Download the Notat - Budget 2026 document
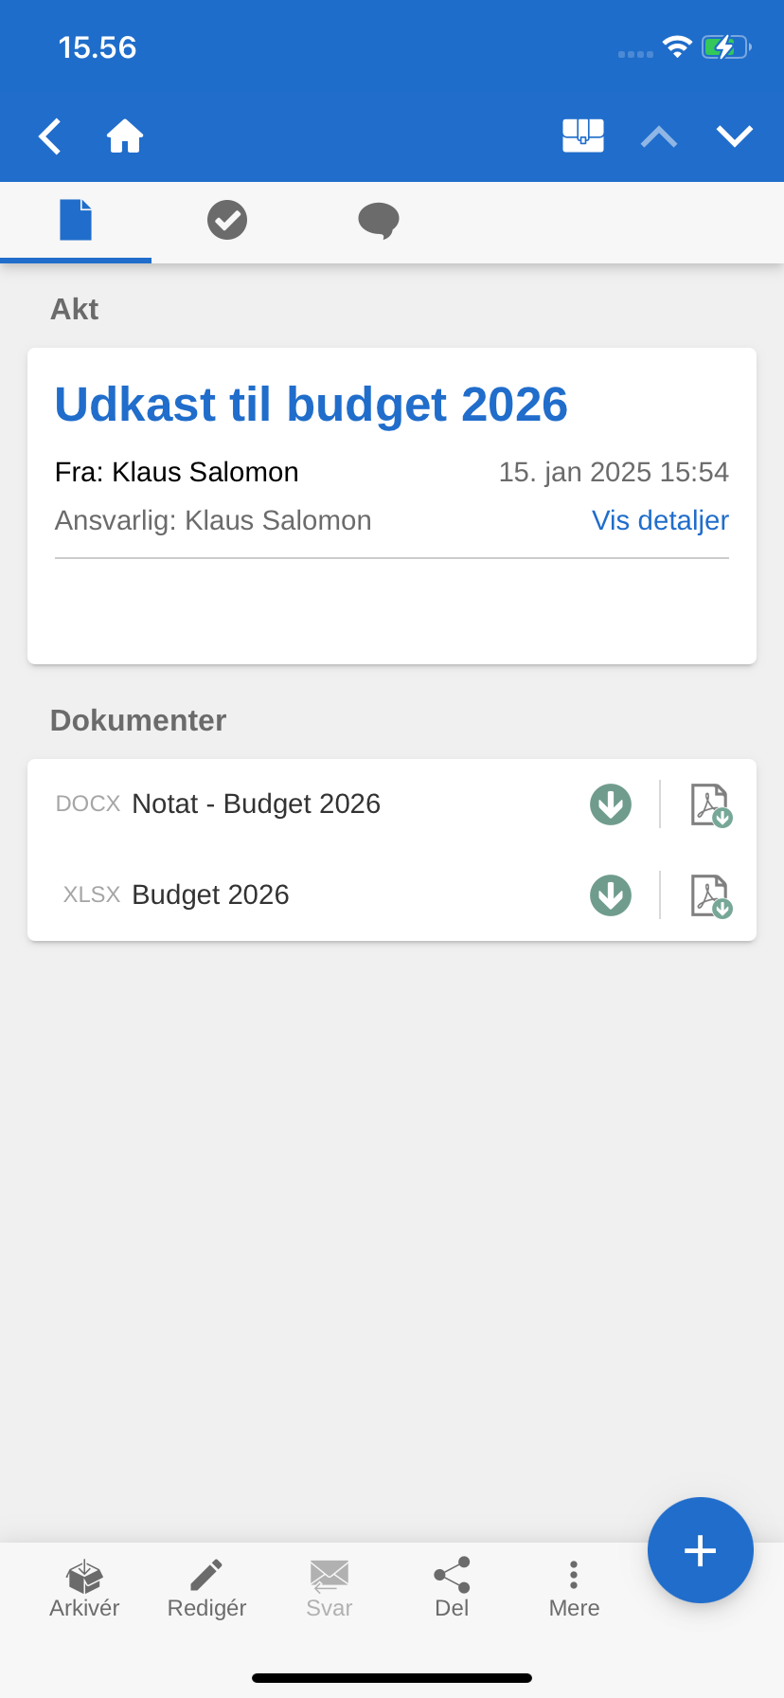784x1698 pixels. pos(611,804)
